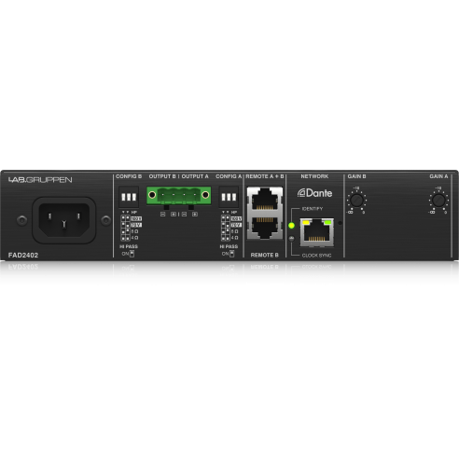Image resolution: width=459 pixels, height=459 pixels.
Task: Click the GAIN B label
Action: pos(356,176)
